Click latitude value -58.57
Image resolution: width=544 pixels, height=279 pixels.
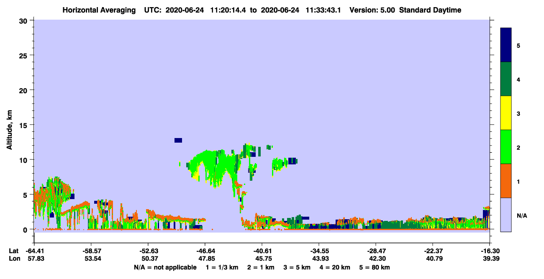[91, 251]
